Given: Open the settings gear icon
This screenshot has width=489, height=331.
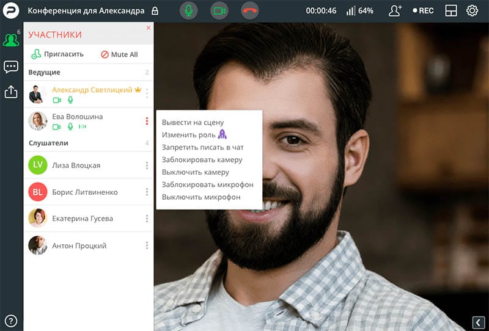Looking at the screenshot, I should tap(472, 10).
